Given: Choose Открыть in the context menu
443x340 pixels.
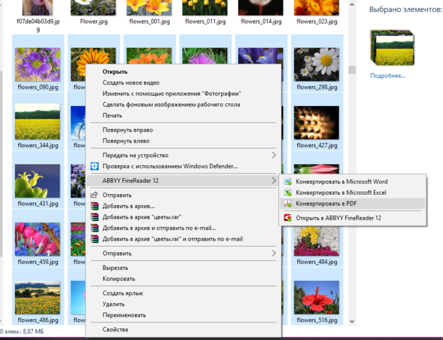Looking at the screenshot, I should point(115,72).
